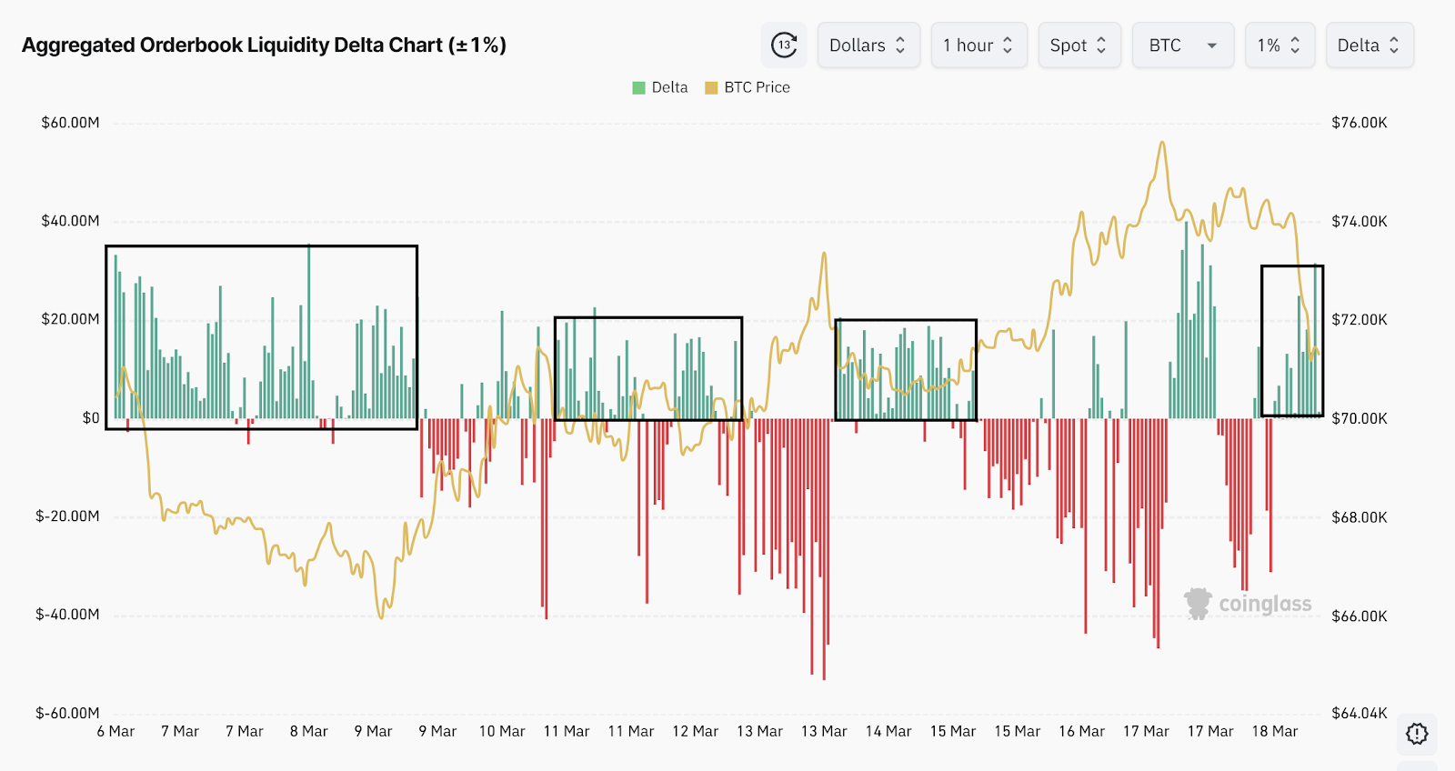
Task: Click the chevron icon on the Spot selector
Action: click(x=1101, y=45)
